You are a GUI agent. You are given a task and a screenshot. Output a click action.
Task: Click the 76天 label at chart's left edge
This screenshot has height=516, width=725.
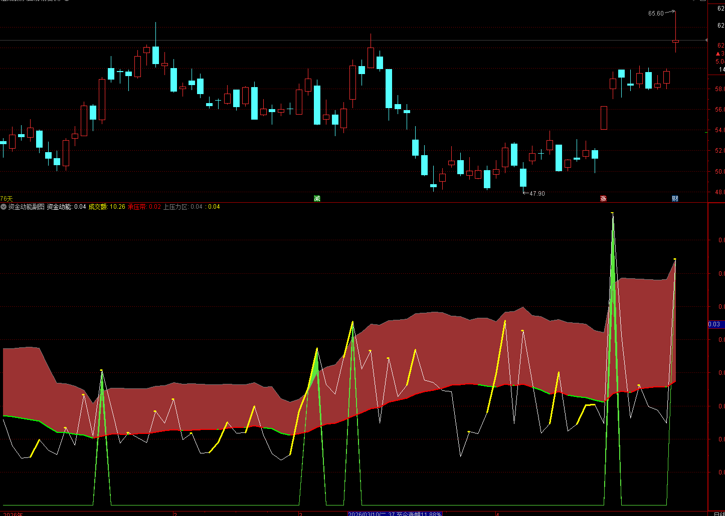[7, 199]
